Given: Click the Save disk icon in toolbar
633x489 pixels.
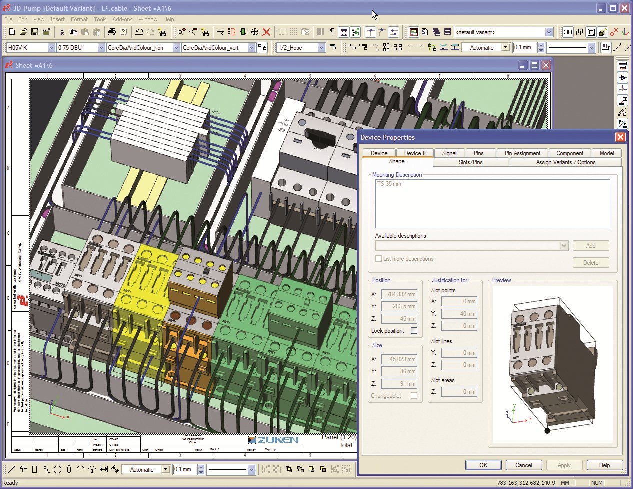Looking at the screenshot, I should click(x=35, y=32).
